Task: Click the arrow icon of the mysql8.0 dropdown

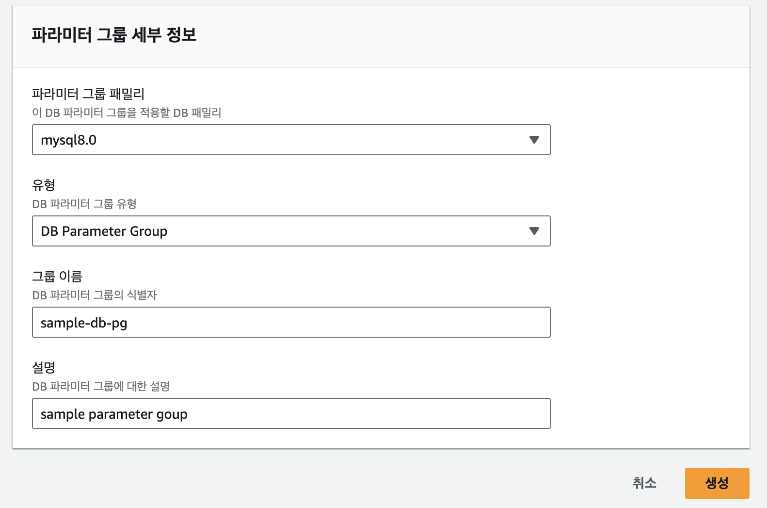Action: [x=534, y=140]
